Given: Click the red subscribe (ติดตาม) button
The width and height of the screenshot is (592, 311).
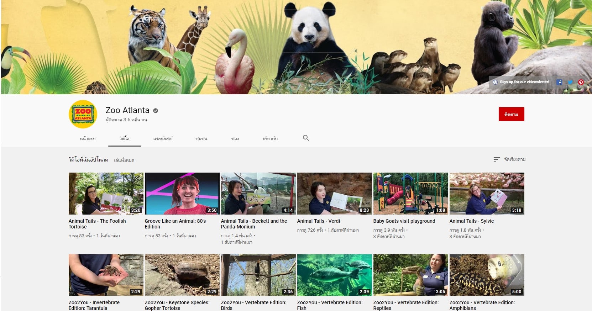Looking at the screenshot, I should (x=511, y=114).
